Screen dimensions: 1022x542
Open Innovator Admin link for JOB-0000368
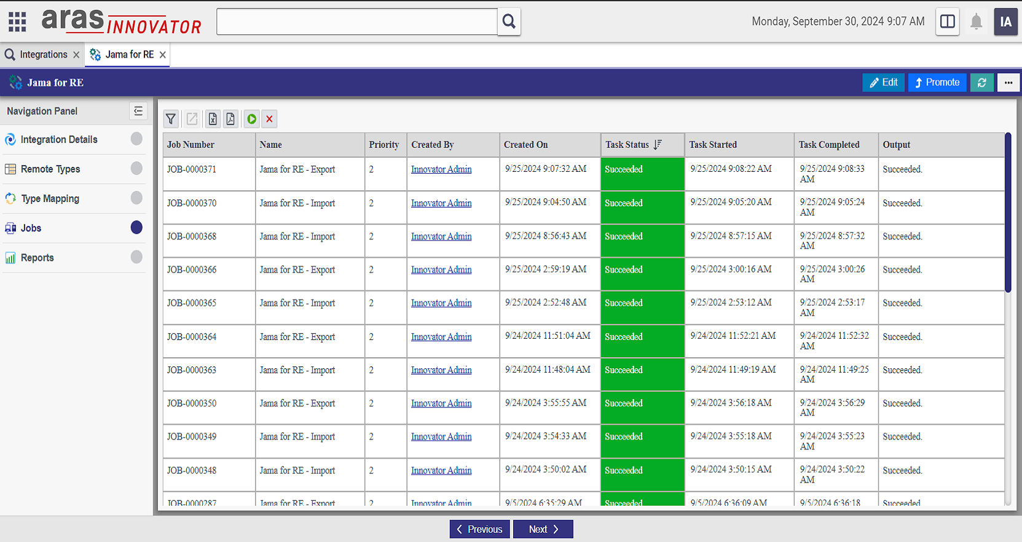click(441, 236)
